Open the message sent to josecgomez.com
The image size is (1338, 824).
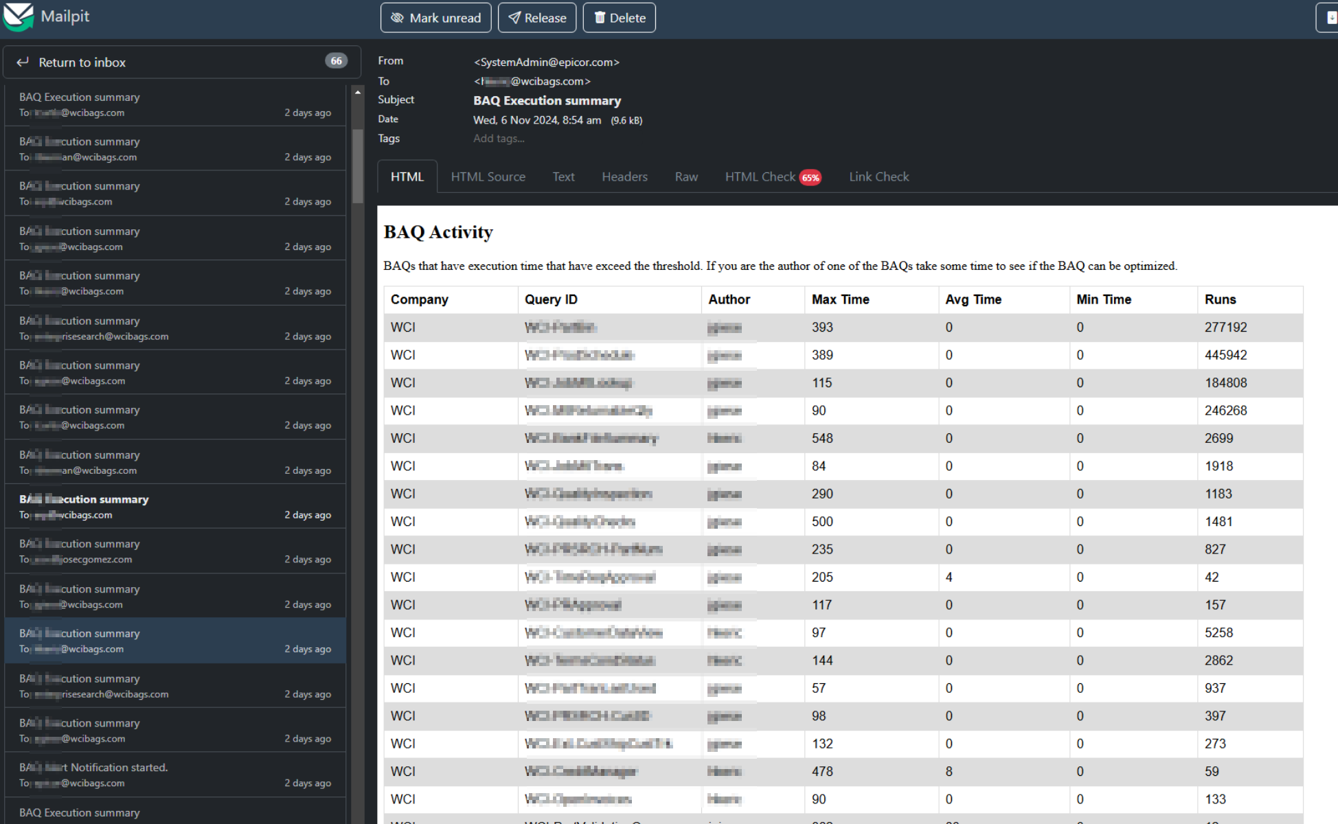coord(175,551)
